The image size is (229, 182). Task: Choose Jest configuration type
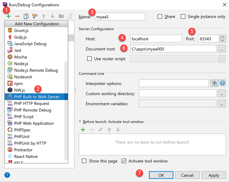[x=36, y=50]
